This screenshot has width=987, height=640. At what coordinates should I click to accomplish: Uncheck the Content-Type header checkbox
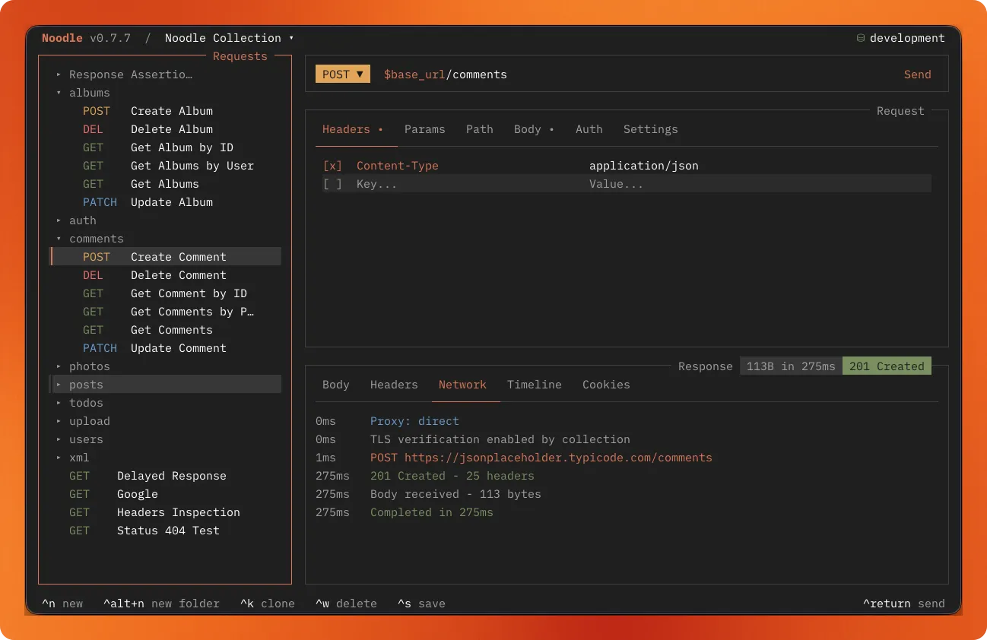click(332, 166)
